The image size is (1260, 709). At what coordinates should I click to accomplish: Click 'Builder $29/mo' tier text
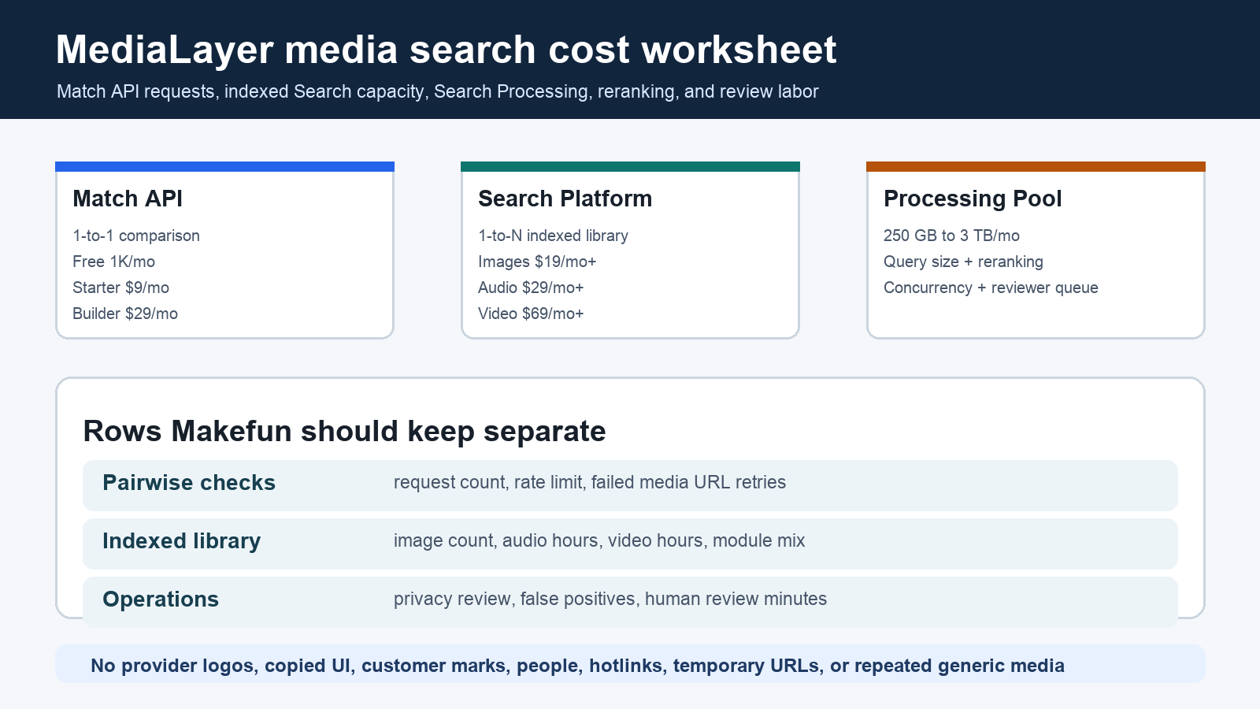[125, 314]
